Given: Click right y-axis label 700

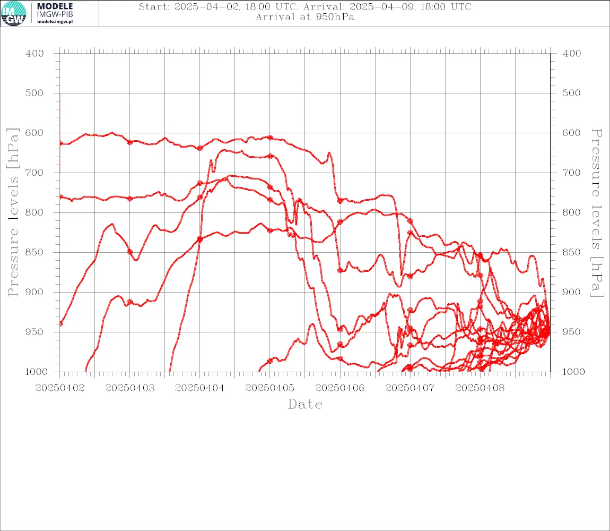Looking at the screenshot, I should coord(572,173).
